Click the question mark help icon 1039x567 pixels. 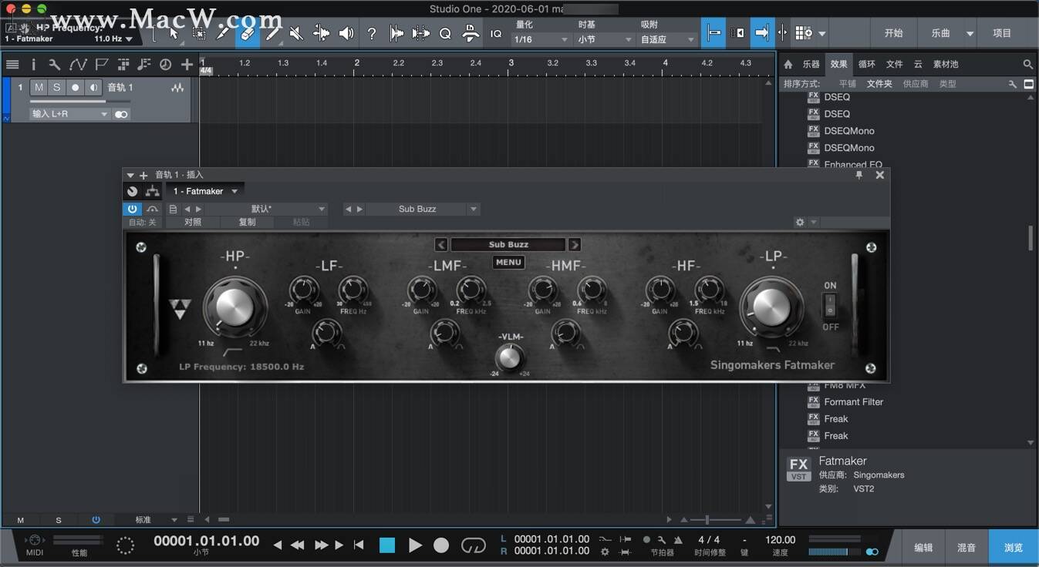click(x=372, y=33)
